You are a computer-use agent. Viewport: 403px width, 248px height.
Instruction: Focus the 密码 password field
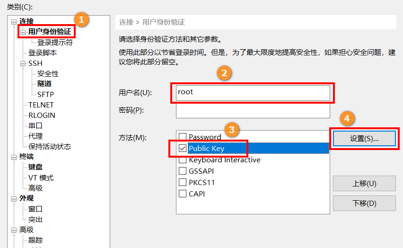[253, 111]
